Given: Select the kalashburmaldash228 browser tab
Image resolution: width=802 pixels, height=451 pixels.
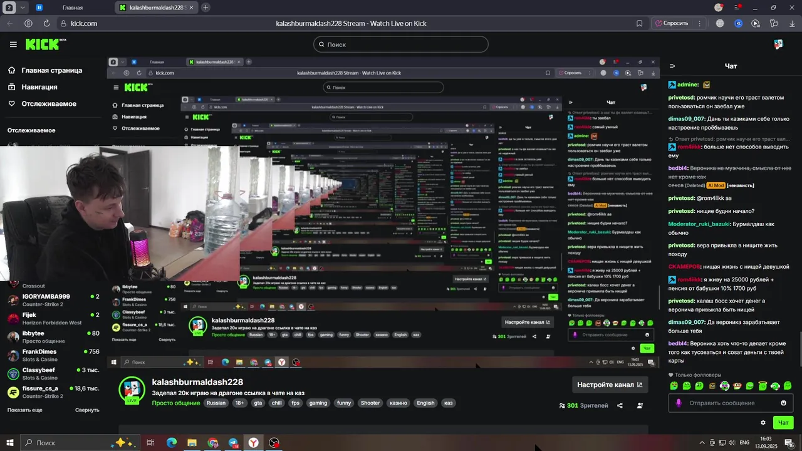Looking at the screenshot, I should tap(157, 8).
